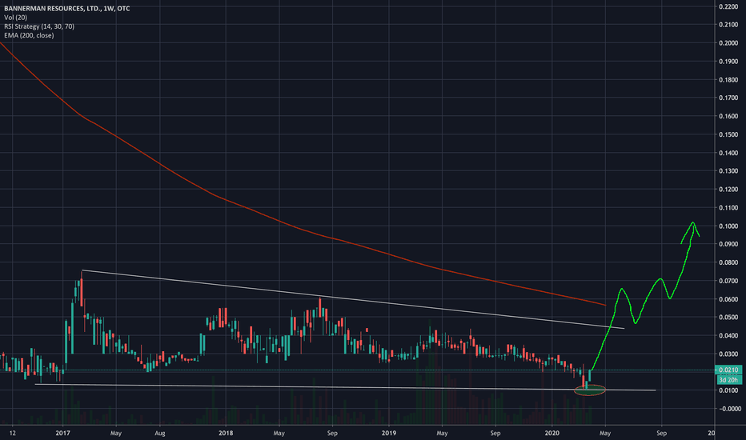
Task: Select the red oval drawing at the chart low
Action: coord(590,390)
